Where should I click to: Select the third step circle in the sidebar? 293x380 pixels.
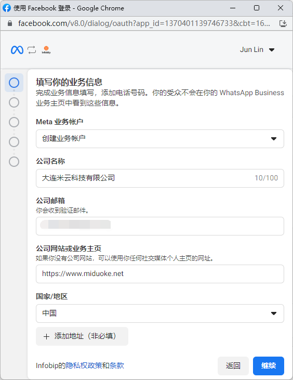point(14,122)
